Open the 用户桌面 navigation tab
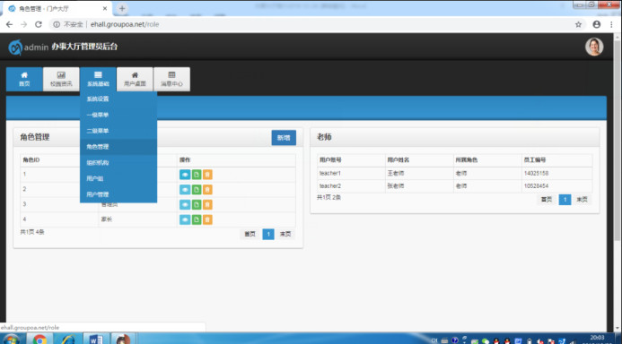This screenshot has width=622, height=344. [135, 79]
